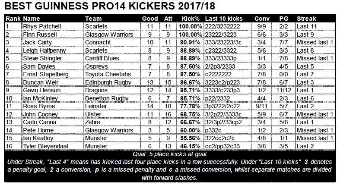Select Jack Carty's 90.91% kick percentage
340x185 pixels.
pos(190,42)
